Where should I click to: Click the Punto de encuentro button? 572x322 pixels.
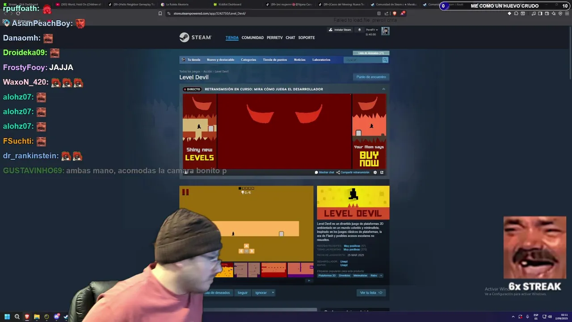tap(371, 77)
